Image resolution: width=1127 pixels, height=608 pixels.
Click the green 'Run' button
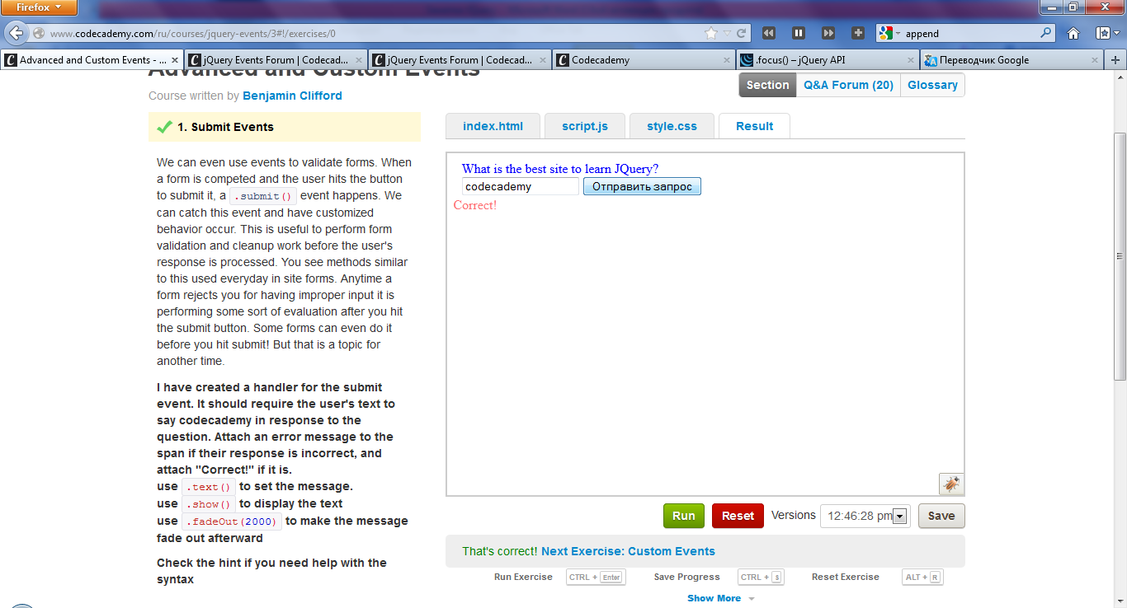684,516
